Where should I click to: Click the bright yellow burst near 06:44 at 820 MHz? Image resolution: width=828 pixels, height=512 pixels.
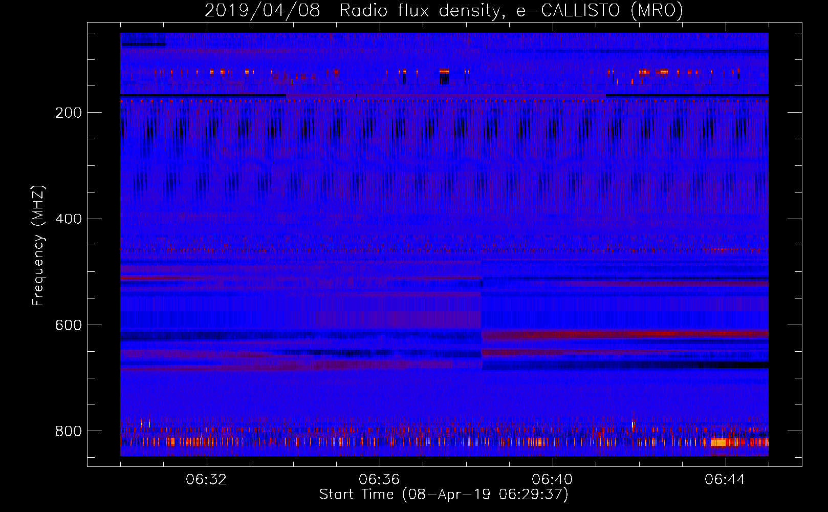(719, 442)
